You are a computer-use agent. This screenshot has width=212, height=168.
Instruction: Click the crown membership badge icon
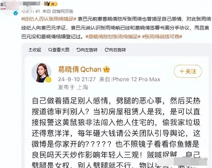(107, 69)
